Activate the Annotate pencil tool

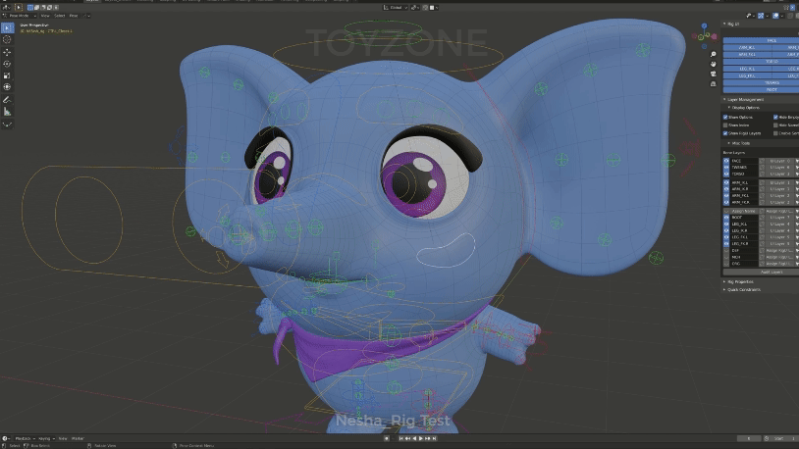pyautogui.click(x=7, y=100)
